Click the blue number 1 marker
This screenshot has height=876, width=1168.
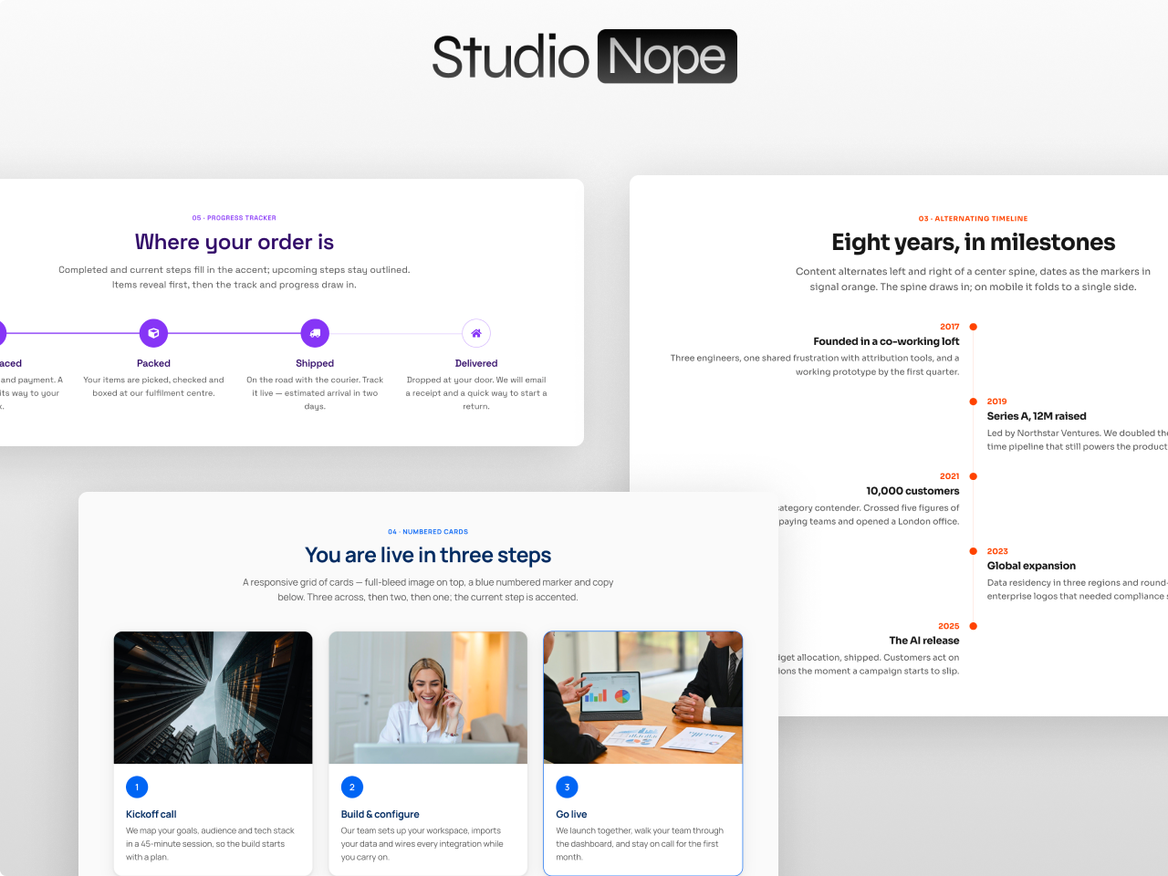137,787
